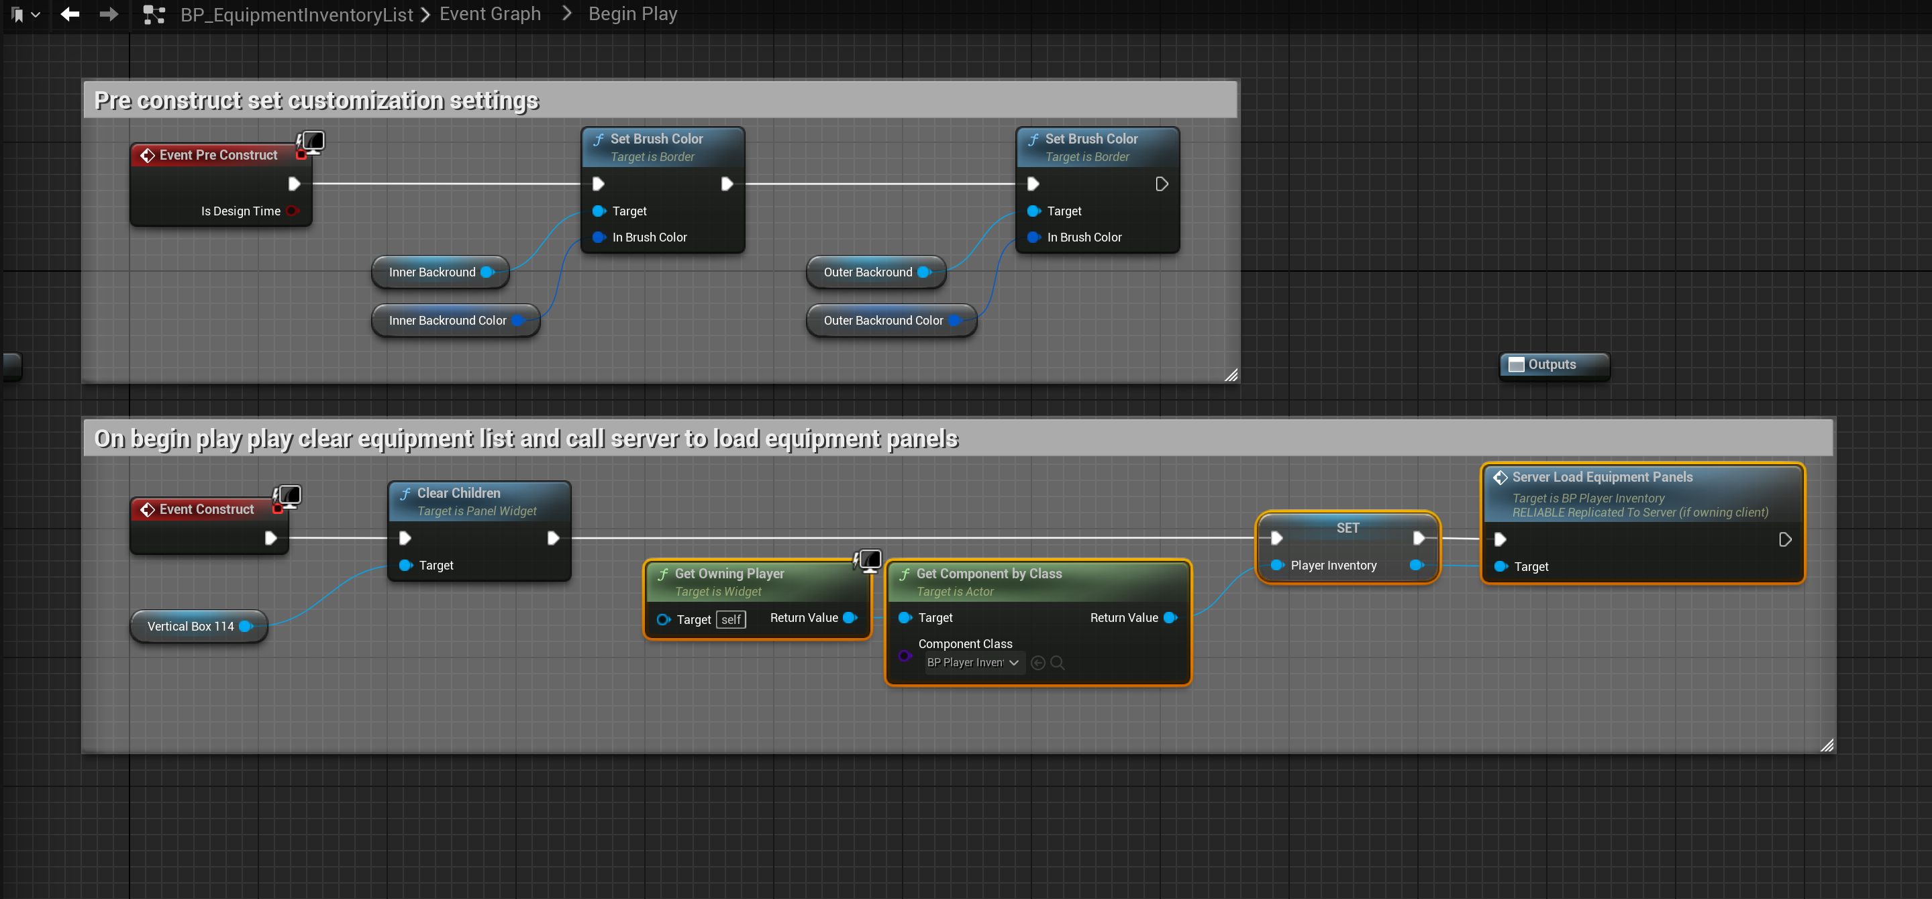Click the blueprint graph icon beside BP_EquipmentInventoryList
1932x899 pixels.
click(154, 14)
